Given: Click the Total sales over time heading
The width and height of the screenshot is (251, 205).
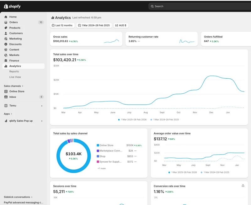Looking at the screenshot, I should (66, 54).
